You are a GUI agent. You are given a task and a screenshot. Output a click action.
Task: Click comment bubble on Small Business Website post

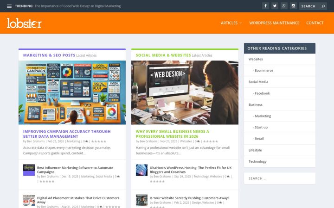[199, 141]
